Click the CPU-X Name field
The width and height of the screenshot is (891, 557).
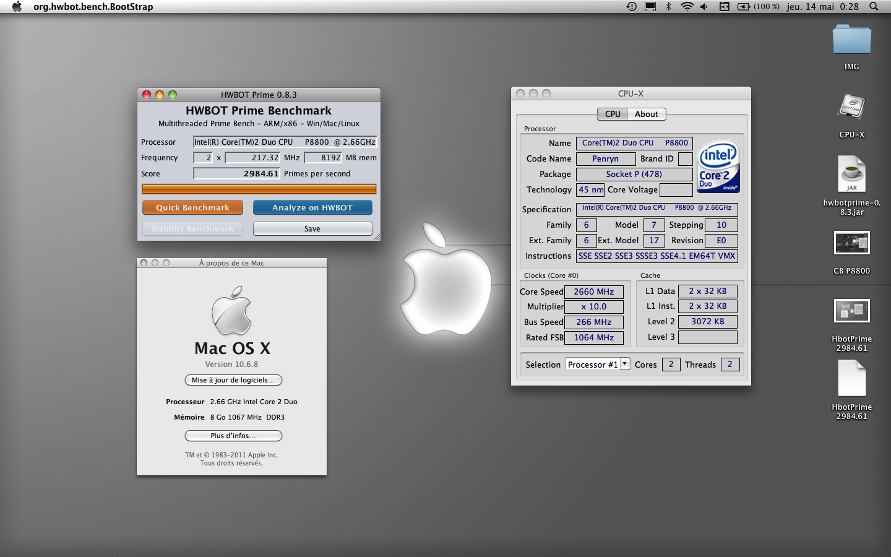coord(634,143)
